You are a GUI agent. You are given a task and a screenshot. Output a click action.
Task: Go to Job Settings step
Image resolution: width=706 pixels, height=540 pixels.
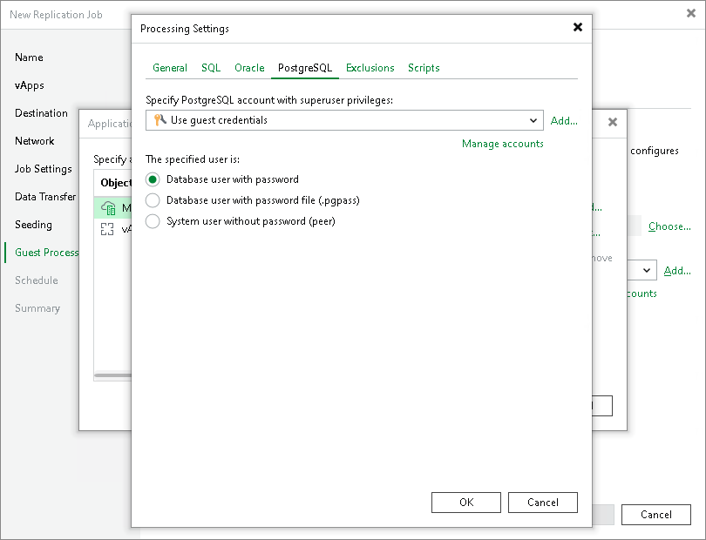(x=44, y=169)
